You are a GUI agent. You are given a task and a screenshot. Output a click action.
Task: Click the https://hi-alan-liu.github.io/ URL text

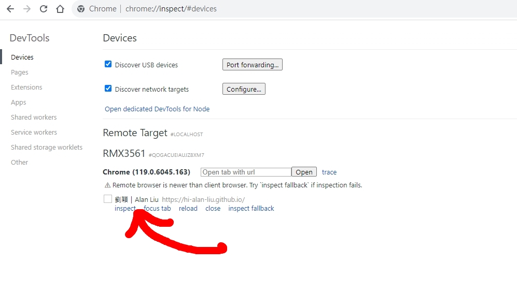point(203,199)
